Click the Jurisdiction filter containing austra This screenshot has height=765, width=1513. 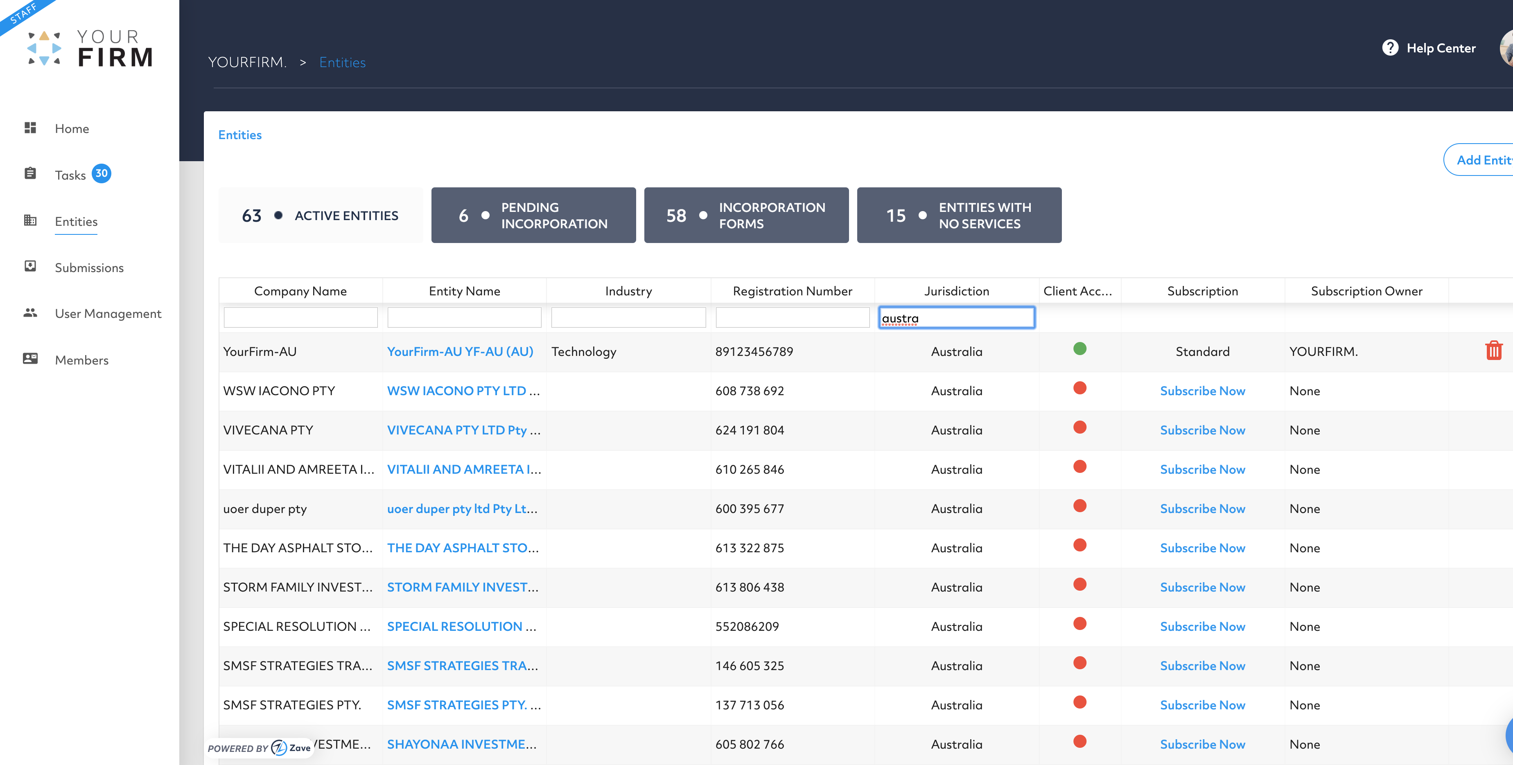956,317
